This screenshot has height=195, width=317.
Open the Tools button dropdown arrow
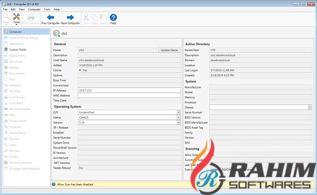16,25
